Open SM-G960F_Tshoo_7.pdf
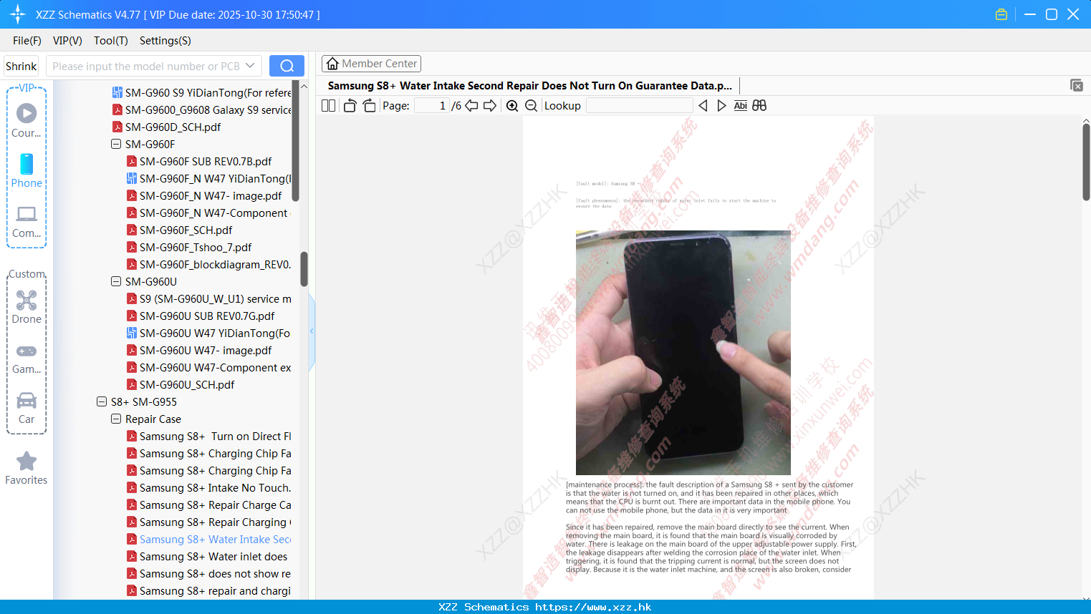Image resolution: width=1091 pixels, height=614 pixels. (189, 247)
